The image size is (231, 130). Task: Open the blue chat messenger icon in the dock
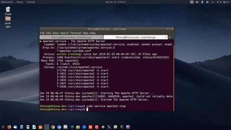pyautogui.click(x=84, y=127)
